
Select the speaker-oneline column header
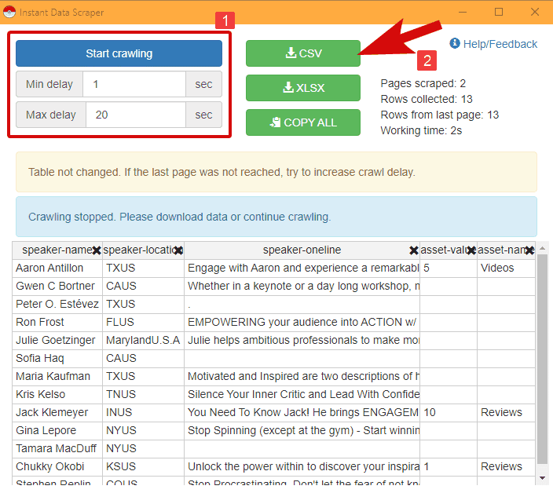coord(302,250)
